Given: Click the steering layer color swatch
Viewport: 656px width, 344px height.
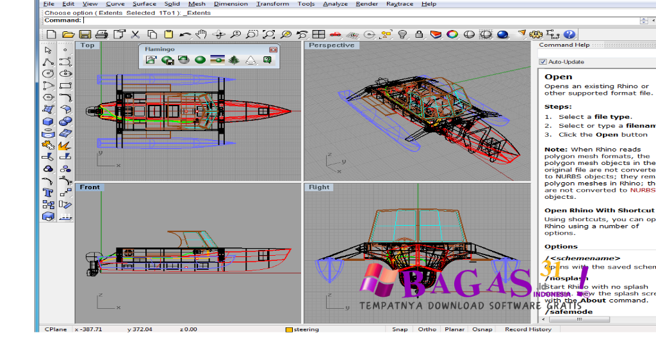Looking at the screenshot, I should point(289,330).
